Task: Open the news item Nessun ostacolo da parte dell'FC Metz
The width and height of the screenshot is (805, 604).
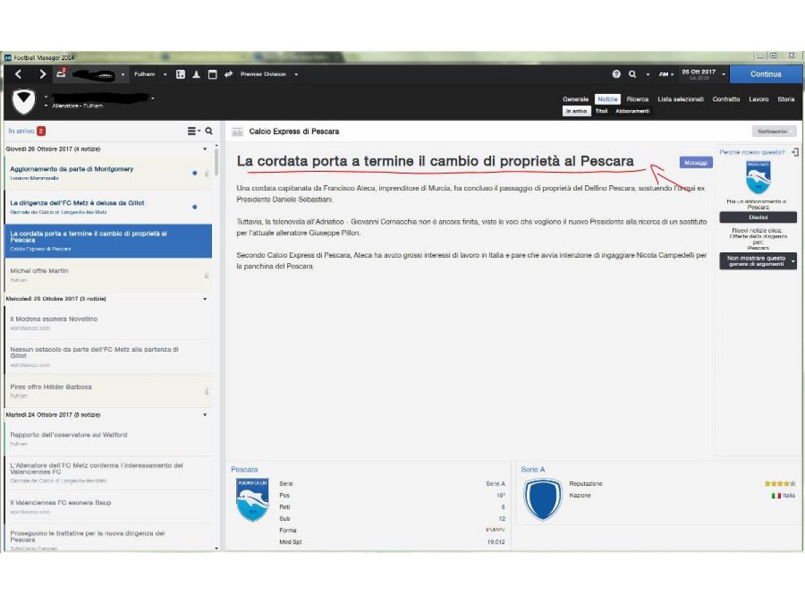Action: [x=108, y=356]
